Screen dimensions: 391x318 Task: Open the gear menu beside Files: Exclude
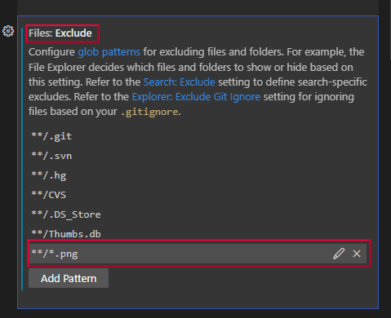[x=8, y=31]
